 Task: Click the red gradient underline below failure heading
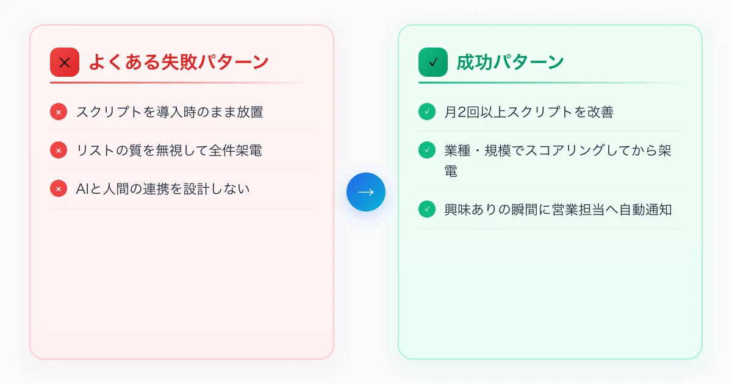pos(182,82)
